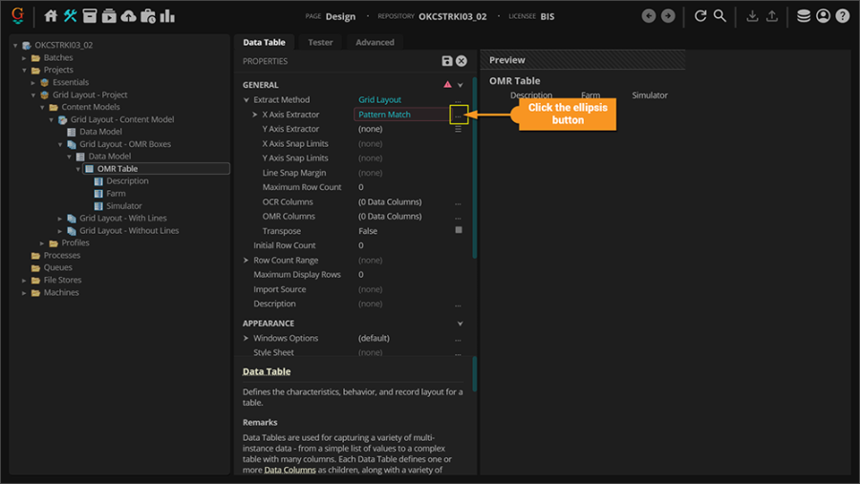Save properties with the floppy disk icon

[447, 61]
